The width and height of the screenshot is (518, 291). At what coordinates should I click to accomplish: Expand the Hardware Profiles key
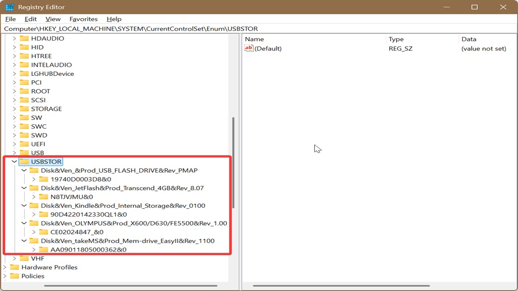coord(5,267)
